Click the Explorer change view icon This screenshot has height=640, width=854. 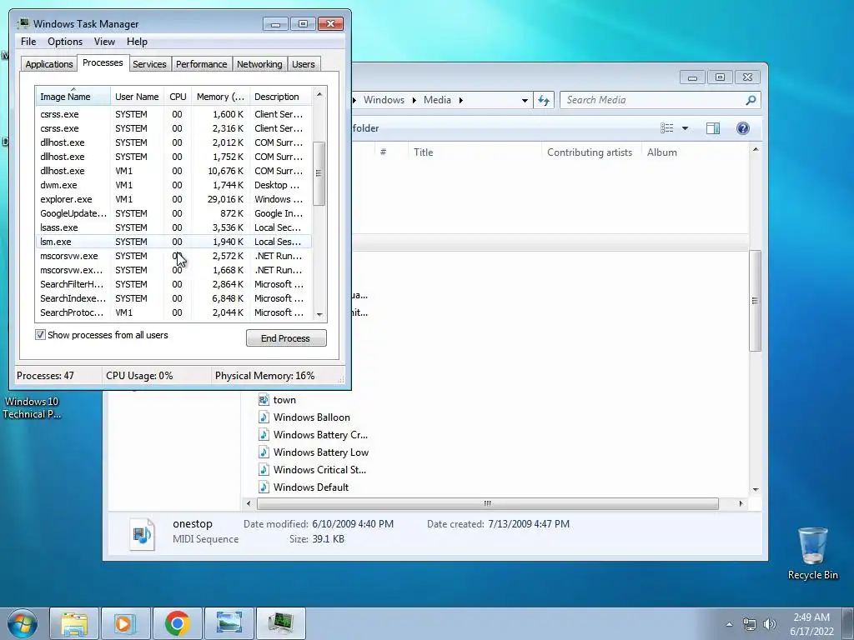(666, 128)
